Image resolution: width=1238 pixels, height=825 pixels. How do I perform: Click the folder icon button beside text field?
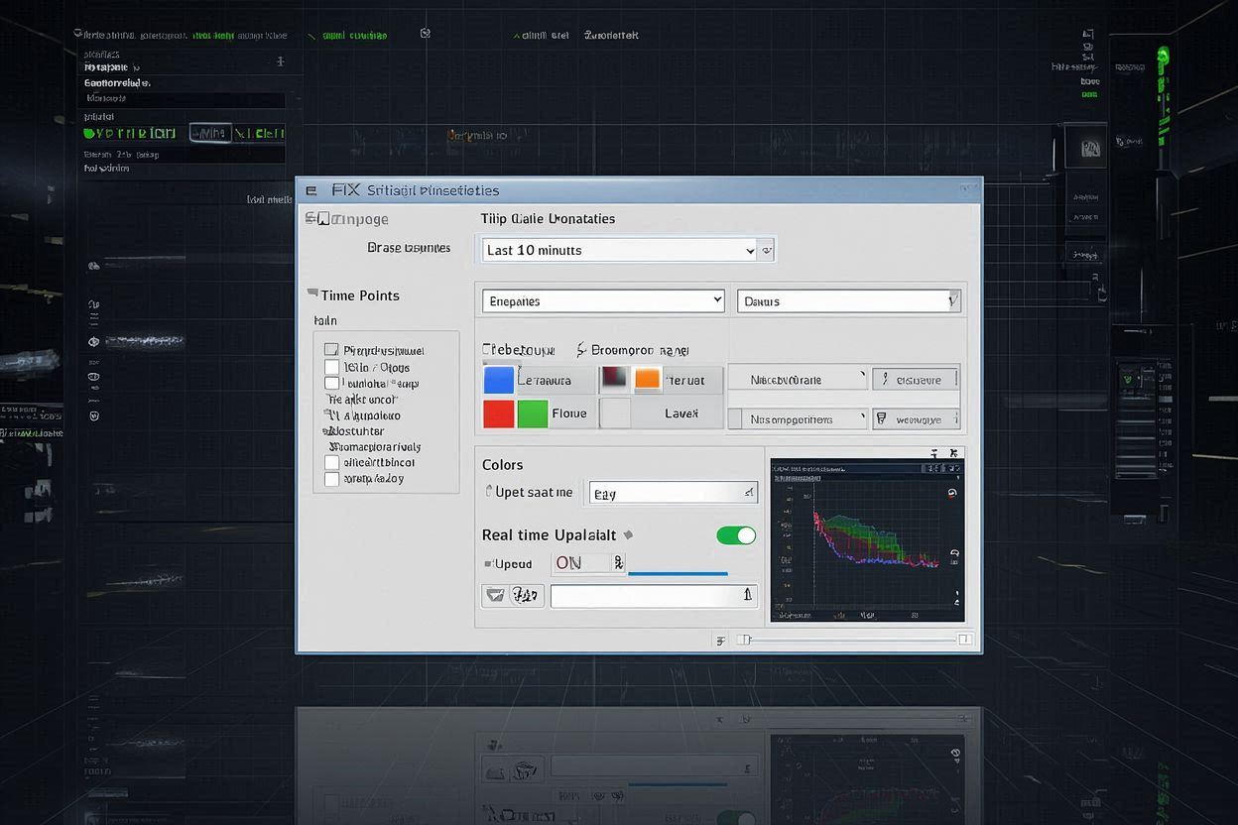pyautogui.click(x=494, y=595)
